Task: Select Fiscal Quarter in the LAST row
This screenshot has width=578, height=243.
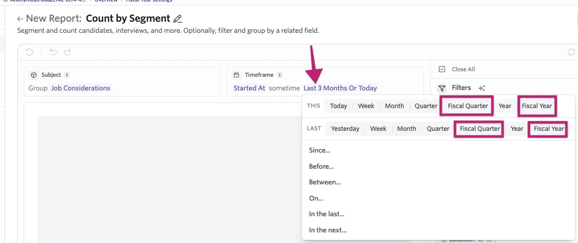Action: pyautogui.click(x=479, y=129)
